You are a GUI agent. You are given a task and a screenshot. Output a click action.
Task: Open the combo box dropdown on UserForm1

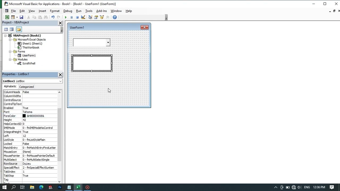(108, 42)
